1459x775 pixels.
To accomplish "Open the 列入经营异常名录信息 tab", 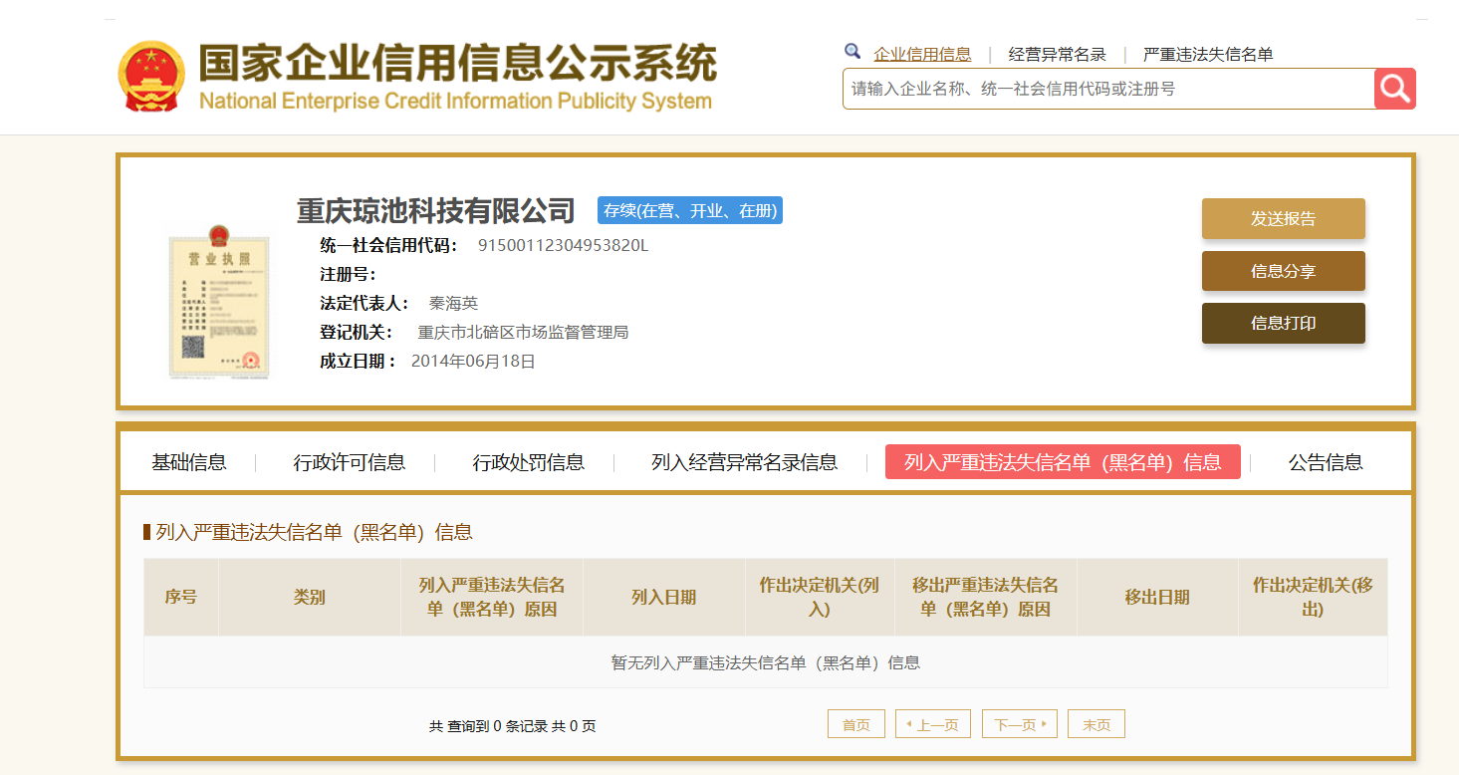I will click(745, 462).
